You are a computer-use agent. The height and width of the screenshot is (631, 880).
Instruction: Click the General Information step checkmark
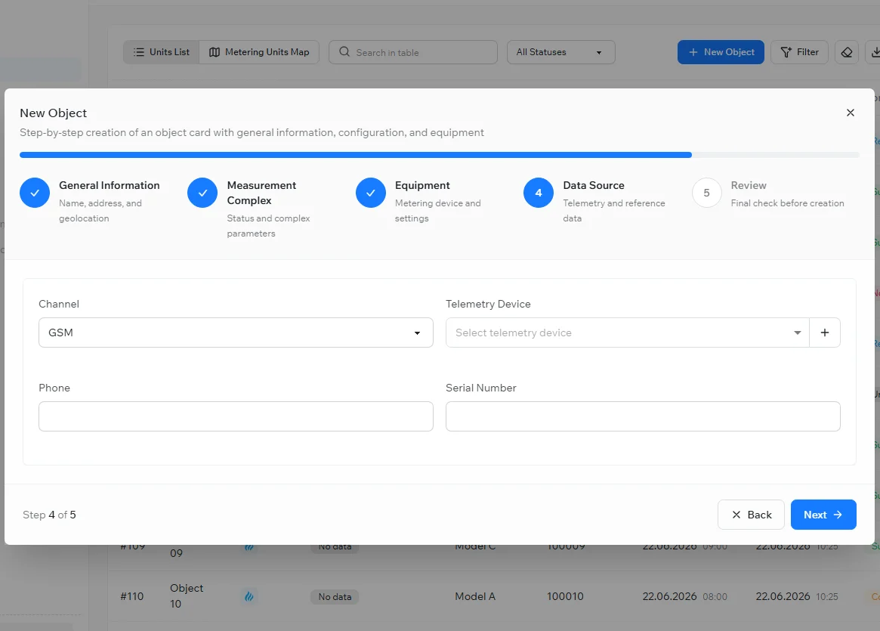[35, 193]
